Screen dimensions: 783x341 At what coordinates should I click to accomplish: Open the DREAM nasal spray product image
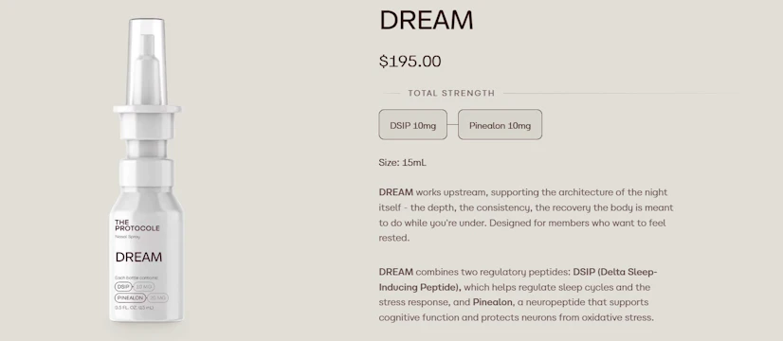pyautogui.click(x=146, y=170)
